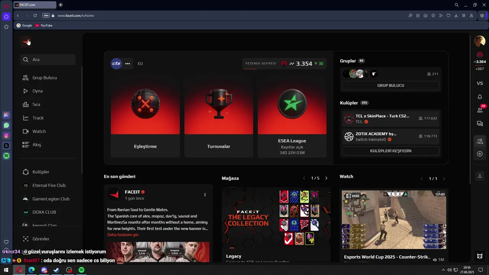Open a new browser tab

60,5
